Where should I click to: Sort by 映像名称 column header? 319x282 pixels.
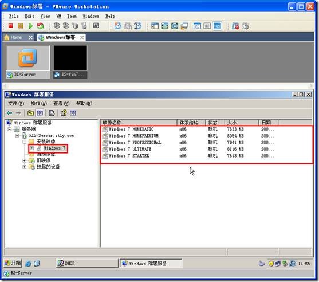click(139, 123)
